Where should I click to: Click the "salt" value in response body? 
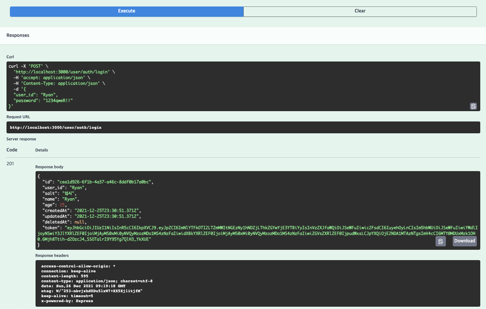(x=69, y=194)
